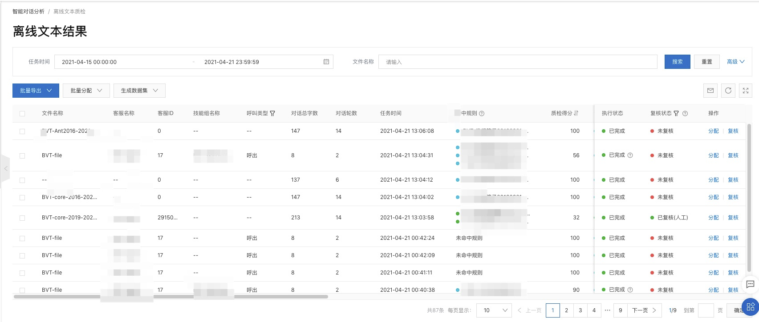Click quality score 32 cell
The width and height of the screenshot is (759, 322).
[x=576, y=218]
